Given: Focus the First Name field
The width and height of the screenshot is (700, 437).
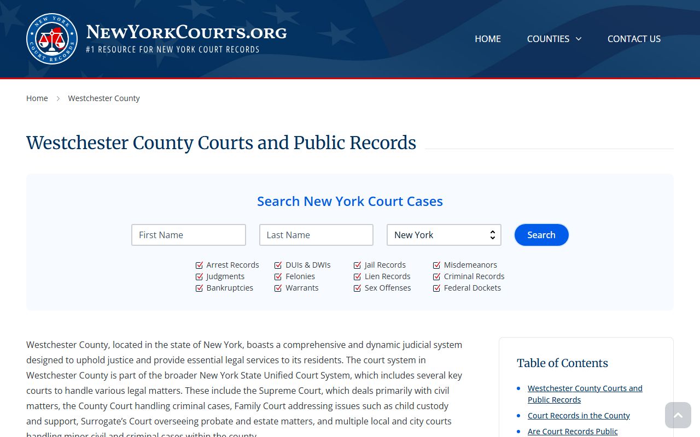Looking at the screenshot, I should (x=189, y=235).
